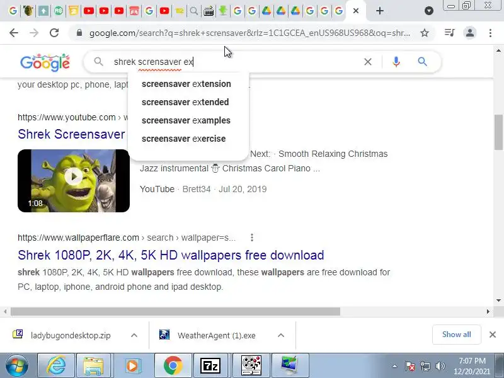Switch to the green download arrow tab
This screenshot has height=378, width=504.
tap(223, 11)
